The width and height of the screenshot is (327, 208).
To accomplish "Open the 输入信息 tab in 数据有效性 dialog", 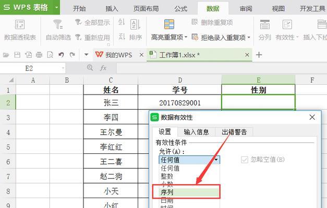I will click(196, 132).
